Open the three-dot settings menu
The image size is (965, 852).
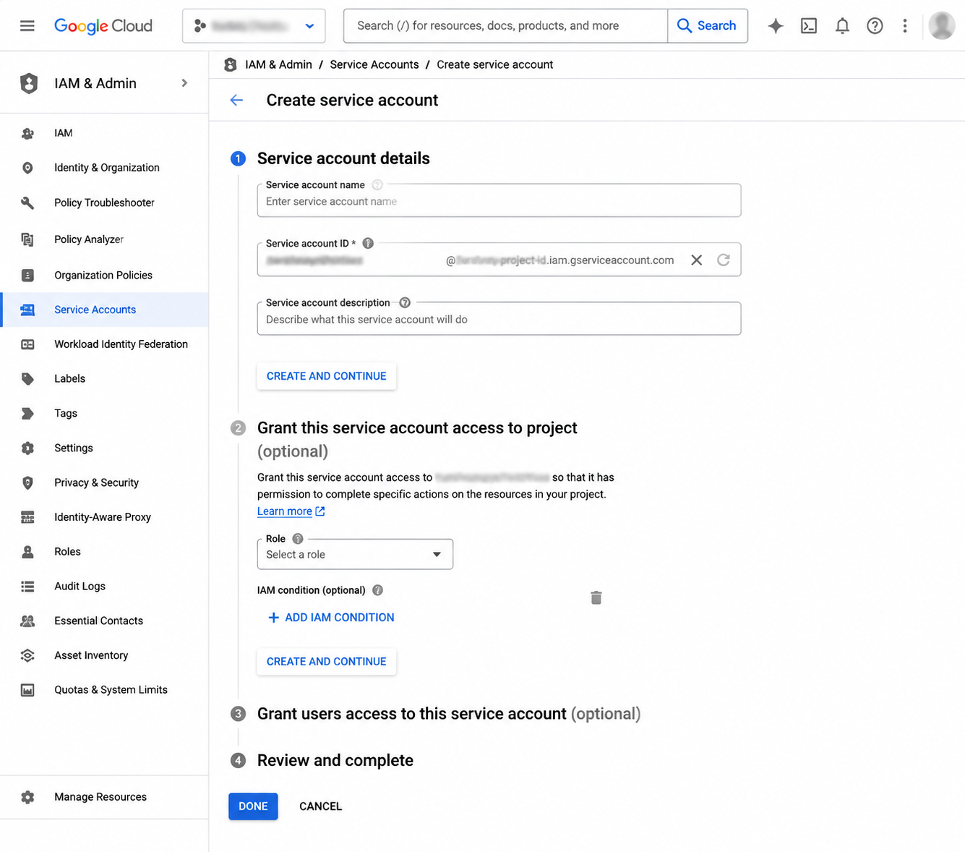(905, 26)
